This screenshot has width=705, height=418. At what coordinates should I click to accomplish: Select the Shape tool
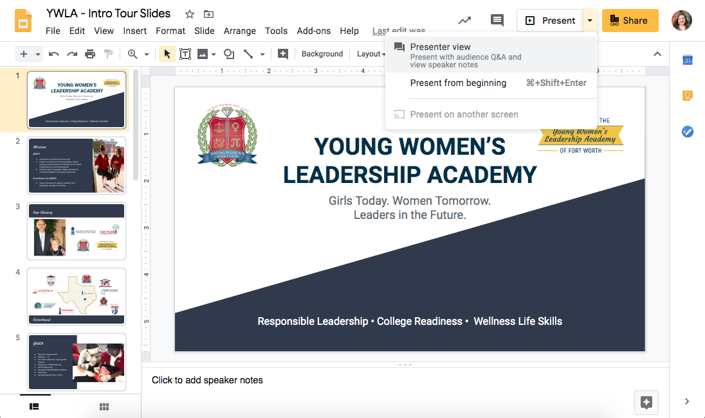(229, 55)
